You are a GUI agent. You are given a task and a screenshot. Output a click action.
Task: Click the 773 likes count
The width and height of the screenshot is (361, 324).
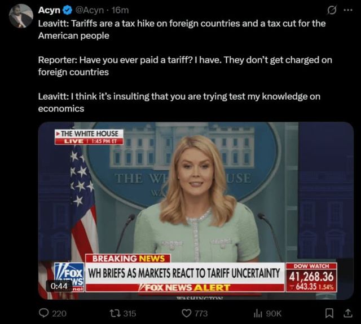tap(201, 313)
